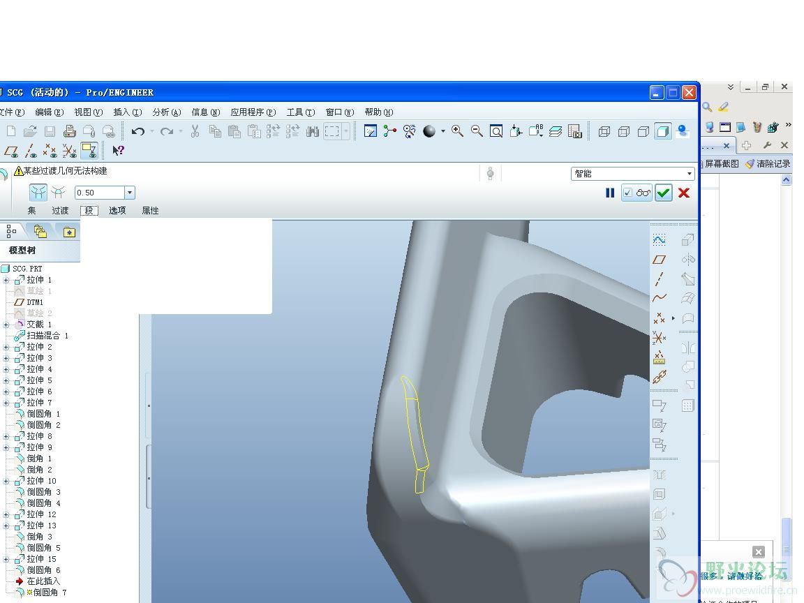
Task: Select Hidden line display icon
Action: point(623,132)
